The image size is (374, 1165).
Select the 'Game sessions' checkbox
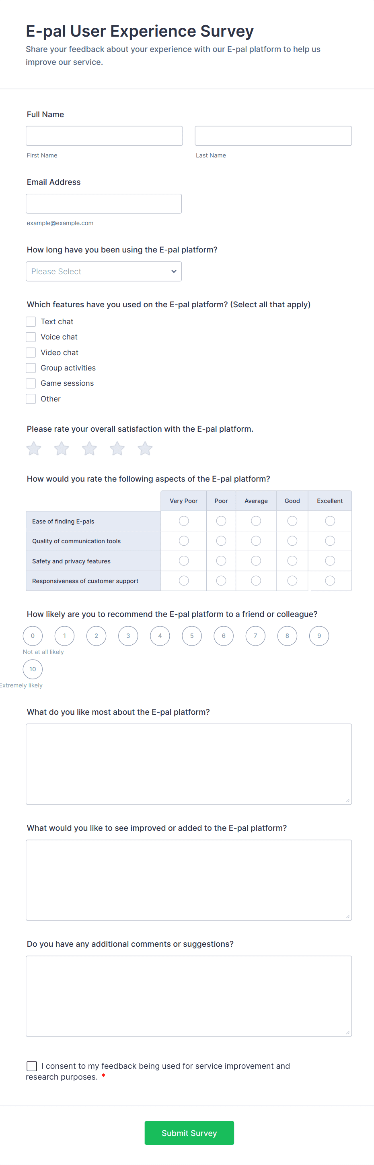pos(31,383)
